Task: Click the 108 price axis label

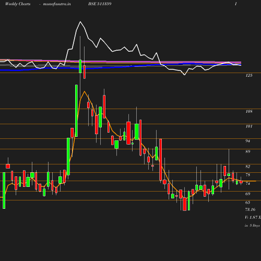Action: click(249, 111)
